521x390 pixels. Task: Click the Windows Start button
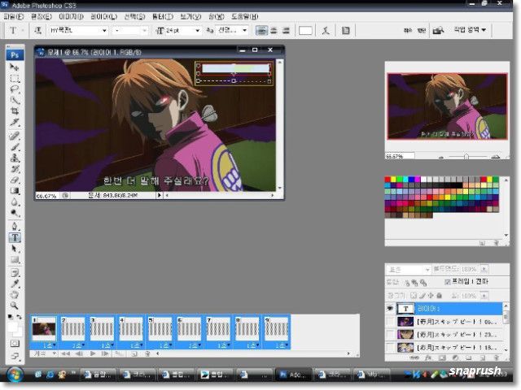pos(15,375)
